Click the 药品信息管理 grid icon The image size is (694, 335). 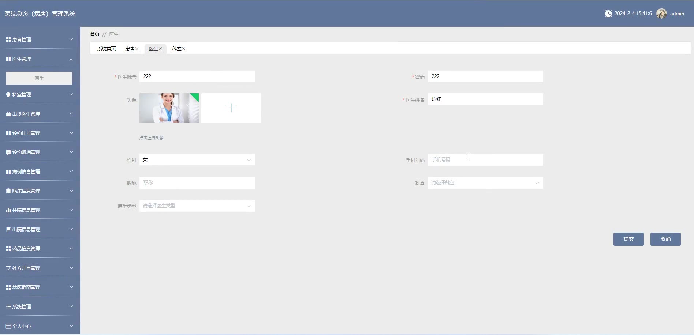click(x=8, y=249)
